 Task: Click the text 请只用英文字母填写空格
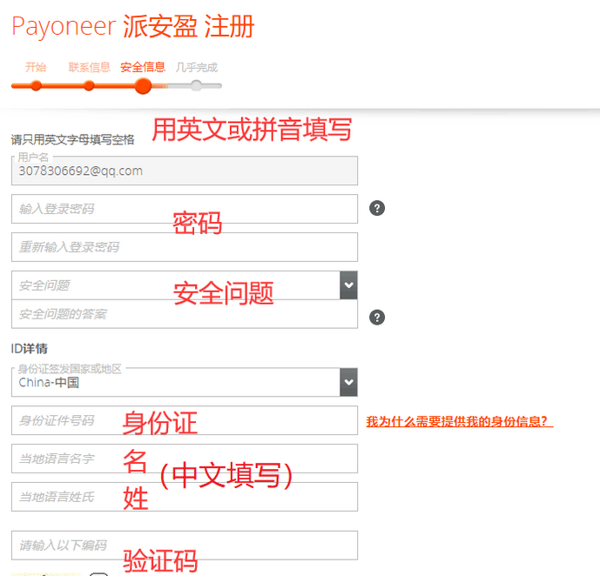coord(72,139)
